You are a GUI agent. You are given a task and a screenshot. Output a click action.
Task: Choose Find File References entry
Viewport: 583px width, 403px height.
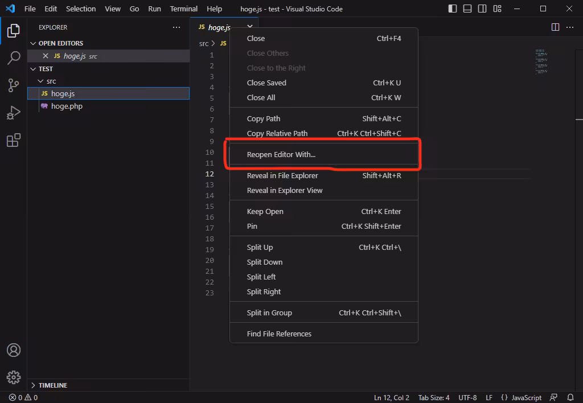[324, 334]
